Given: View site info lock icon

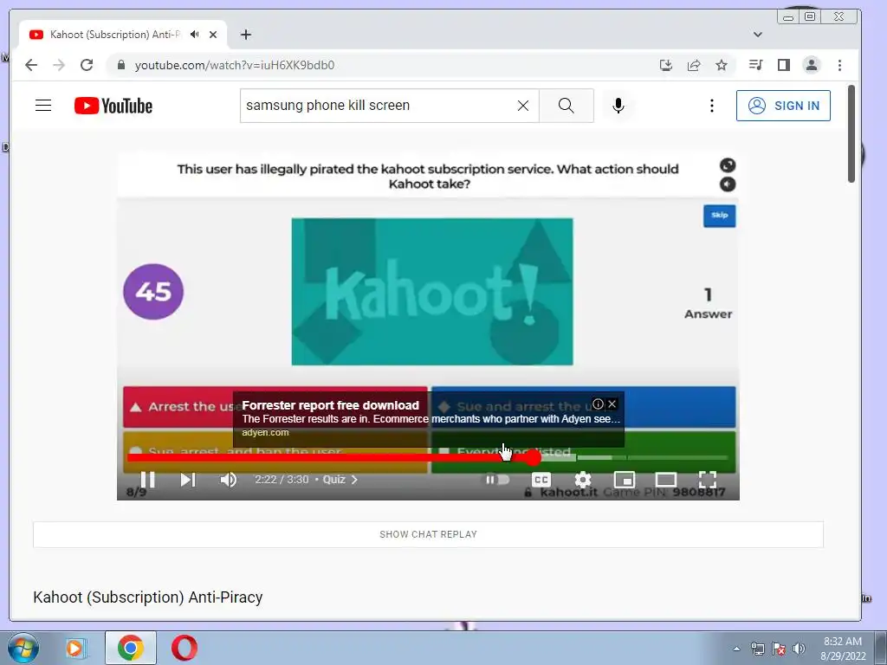Looking at the screenshot, I should (x=120, y=65).
